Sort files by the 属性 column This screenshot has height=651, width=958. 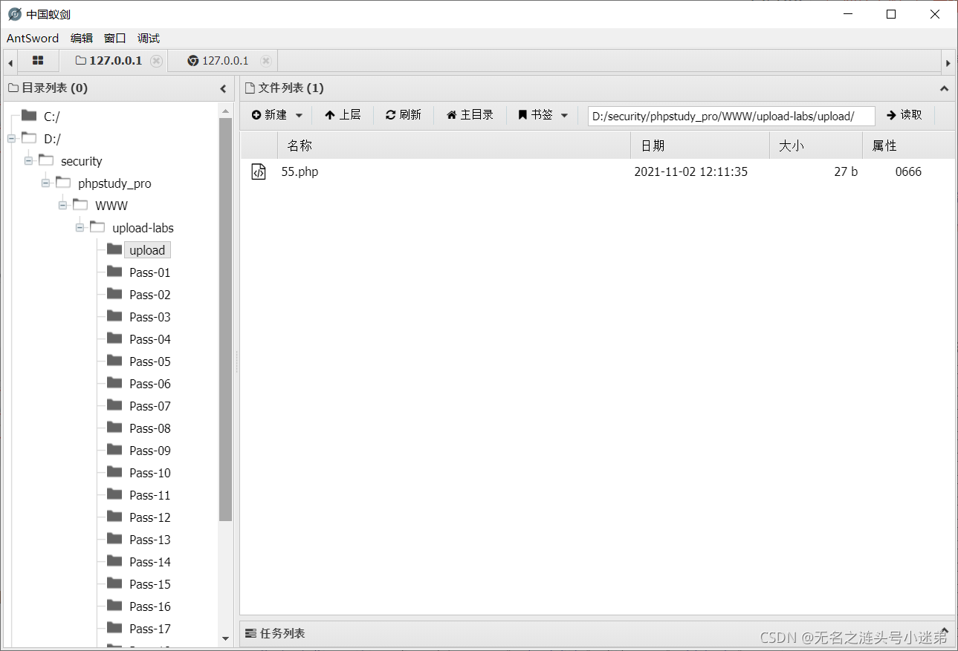click(x=908, y=145)
